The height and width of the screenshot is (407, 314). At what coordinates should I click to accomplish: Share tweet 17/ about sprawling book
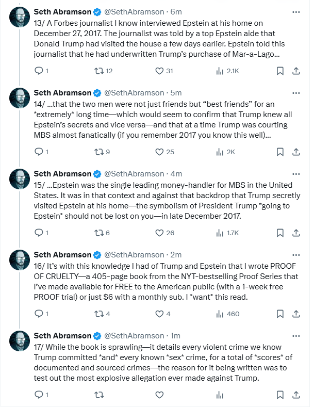296,395
